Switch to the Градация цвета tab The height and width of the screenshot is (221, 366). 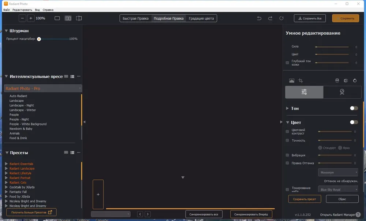pyautogui.click(x=201, y=18)
